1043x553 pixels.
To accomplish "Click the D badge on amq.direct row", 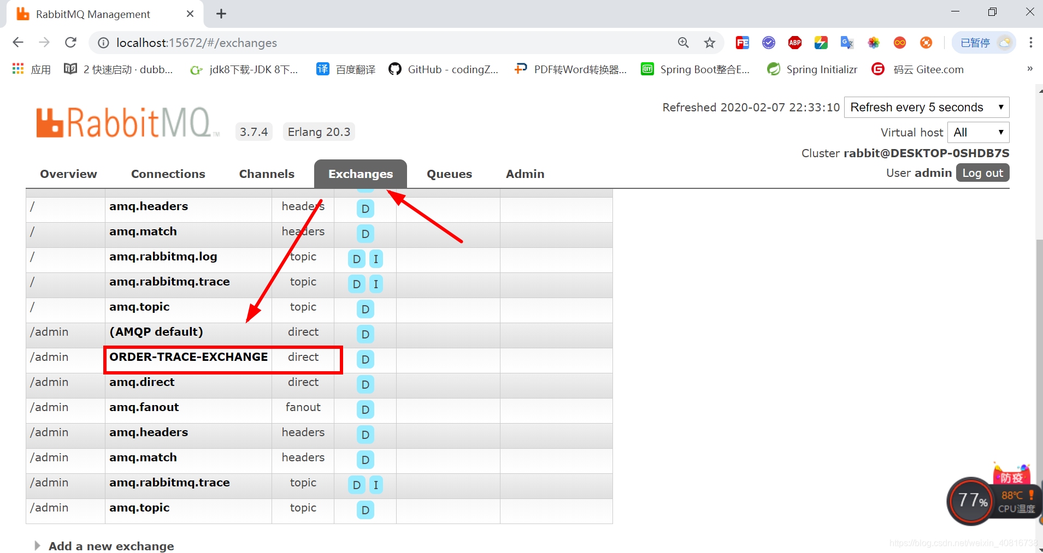I will [366, 384].
